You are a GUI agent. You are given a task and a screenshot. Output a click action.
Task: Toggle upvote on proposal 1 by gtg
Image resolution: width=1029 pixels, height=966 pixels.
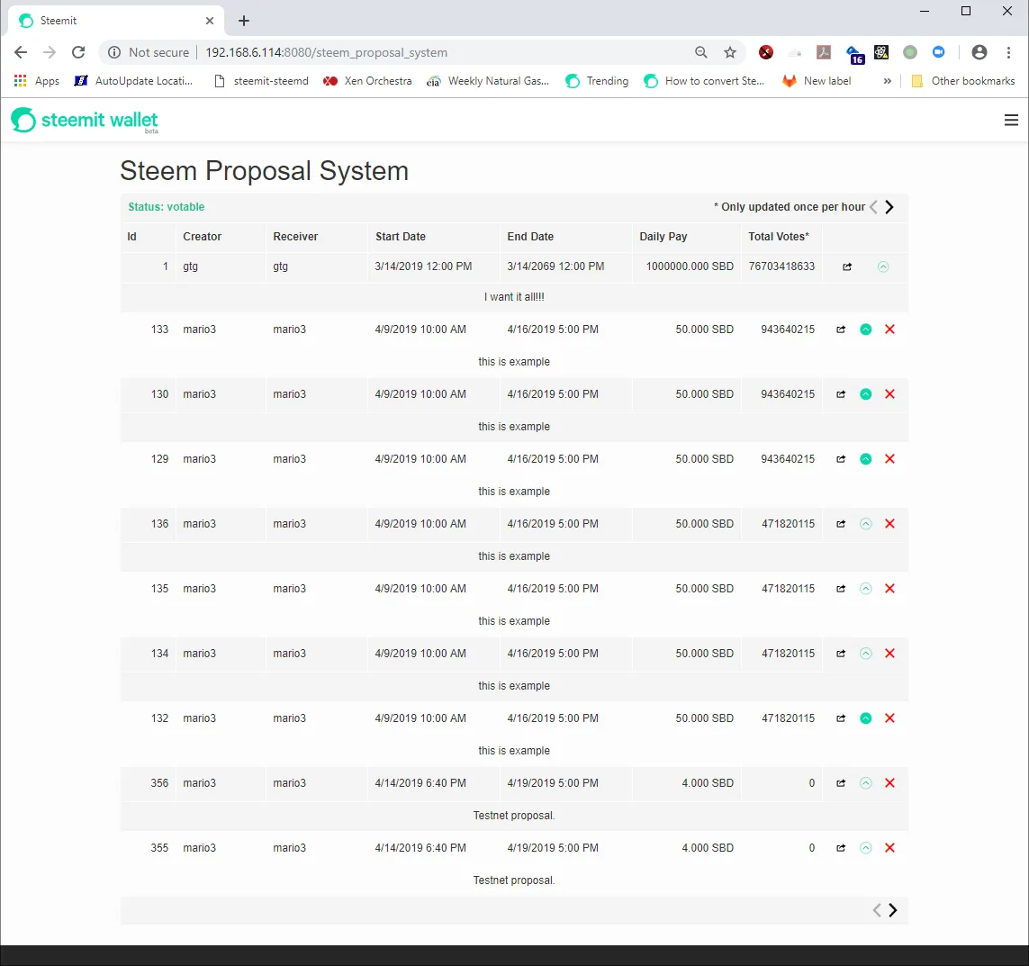(x=883, y=266)
